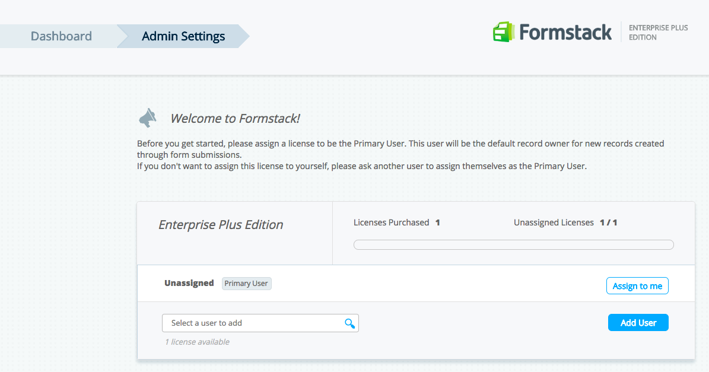Click the green Formstack logo icon
The image size is (709, 372).
coord(503,31)
